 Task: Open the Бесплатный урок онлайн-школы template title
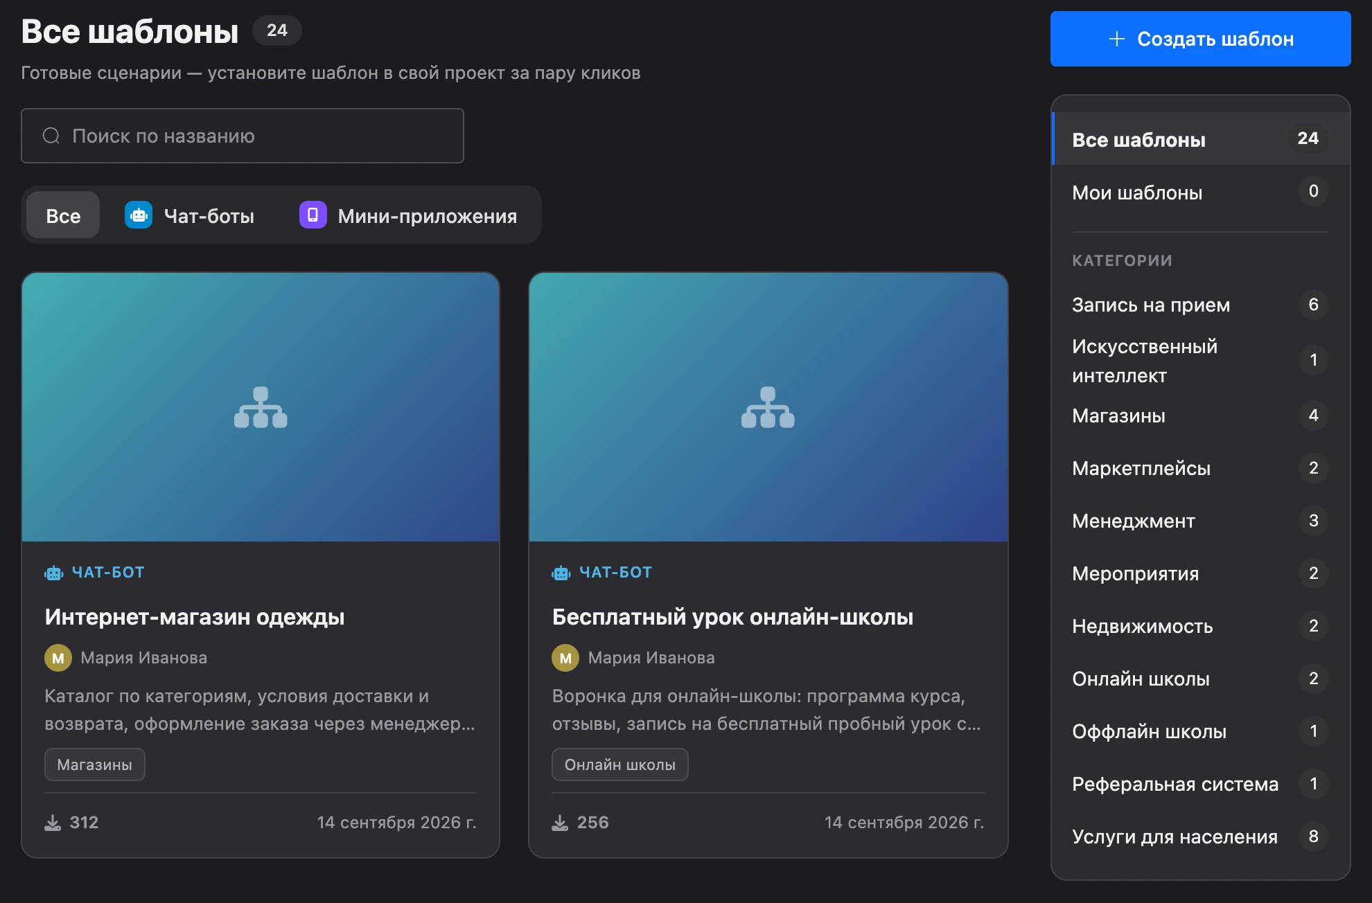coord(732,616)
